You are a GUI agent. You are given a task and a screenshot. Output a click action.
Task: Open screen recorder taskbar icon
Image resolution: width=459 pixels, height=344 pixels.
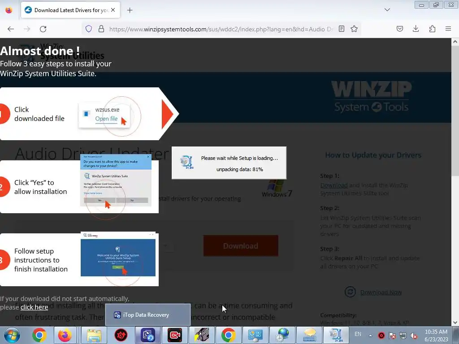[175, 335]
